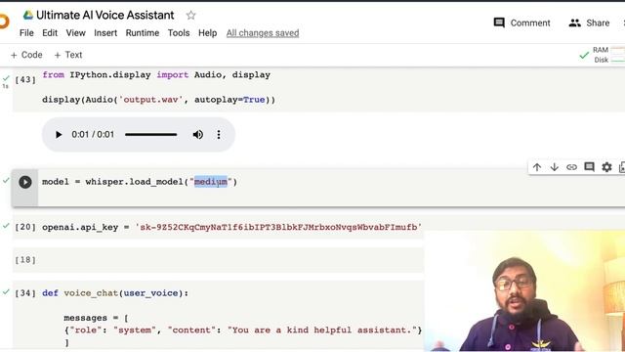Click the Share button
Screen dimensions: 625x352
589,23
